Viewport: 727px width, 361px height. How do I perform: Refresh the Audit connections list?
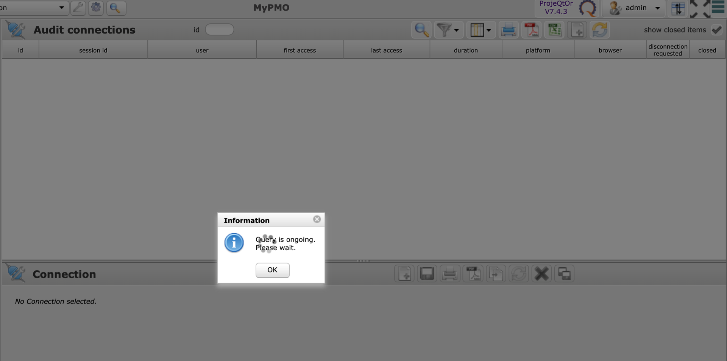(x=600, y=30)
